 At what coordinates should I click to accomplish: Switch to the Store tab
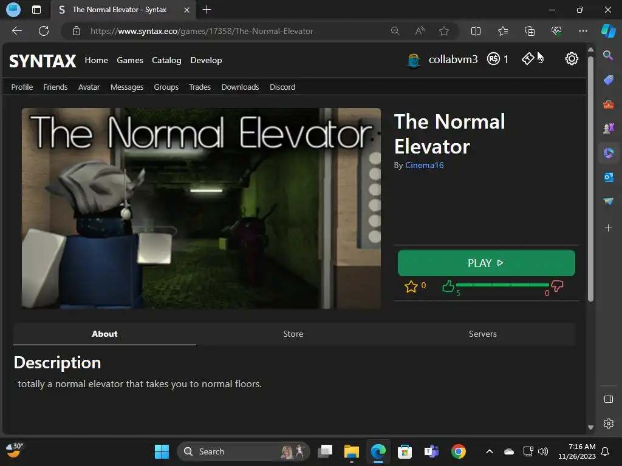pyautogui.click(x=293, y=334)
